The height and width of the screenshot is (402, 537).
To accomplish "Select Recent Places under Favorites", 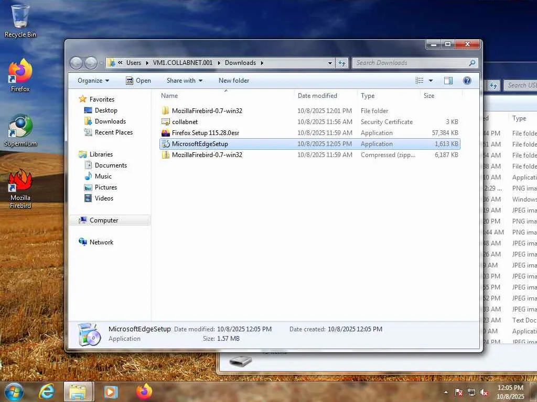I will (113, 132).
